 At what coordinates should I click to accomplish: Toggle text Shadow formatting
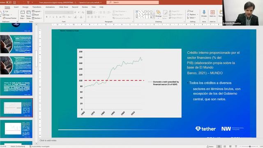pyautogui.click(x=57, y=17)
